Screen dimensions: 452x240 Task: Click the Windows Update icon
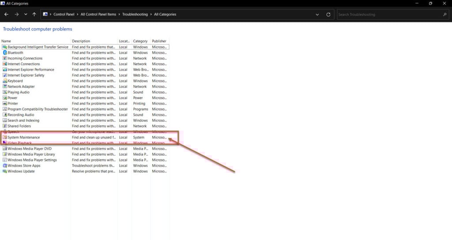(4, 171)
